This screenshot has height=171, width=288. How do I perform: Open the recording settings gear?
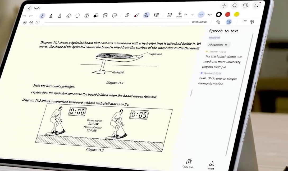(252, 22)
